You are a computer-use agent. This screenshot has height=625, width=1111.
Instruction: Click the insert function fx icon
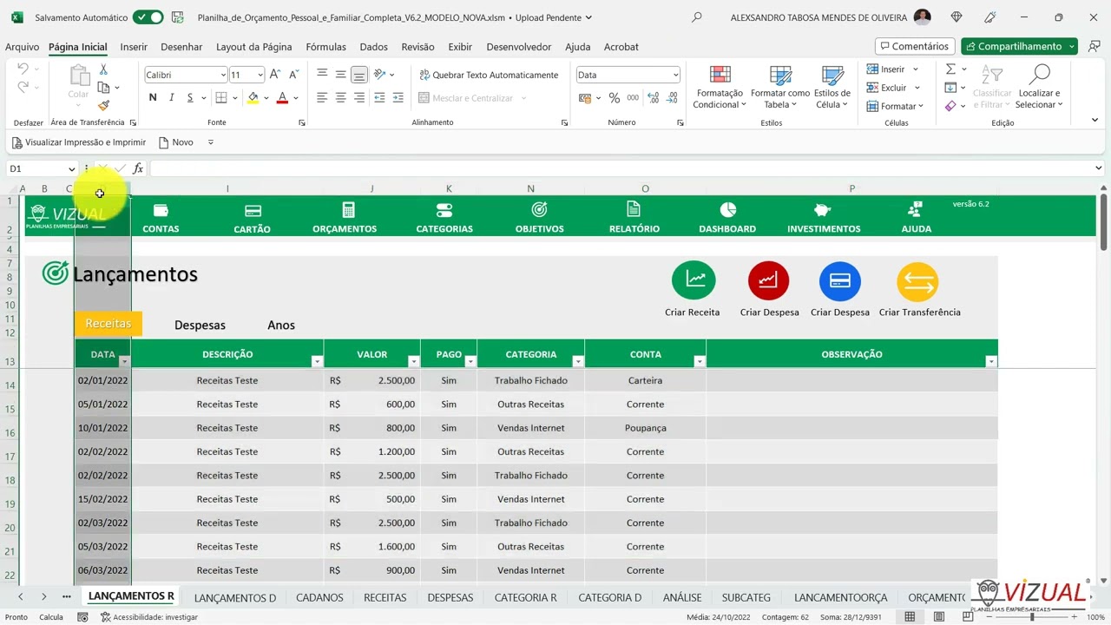tap(138, 168)
